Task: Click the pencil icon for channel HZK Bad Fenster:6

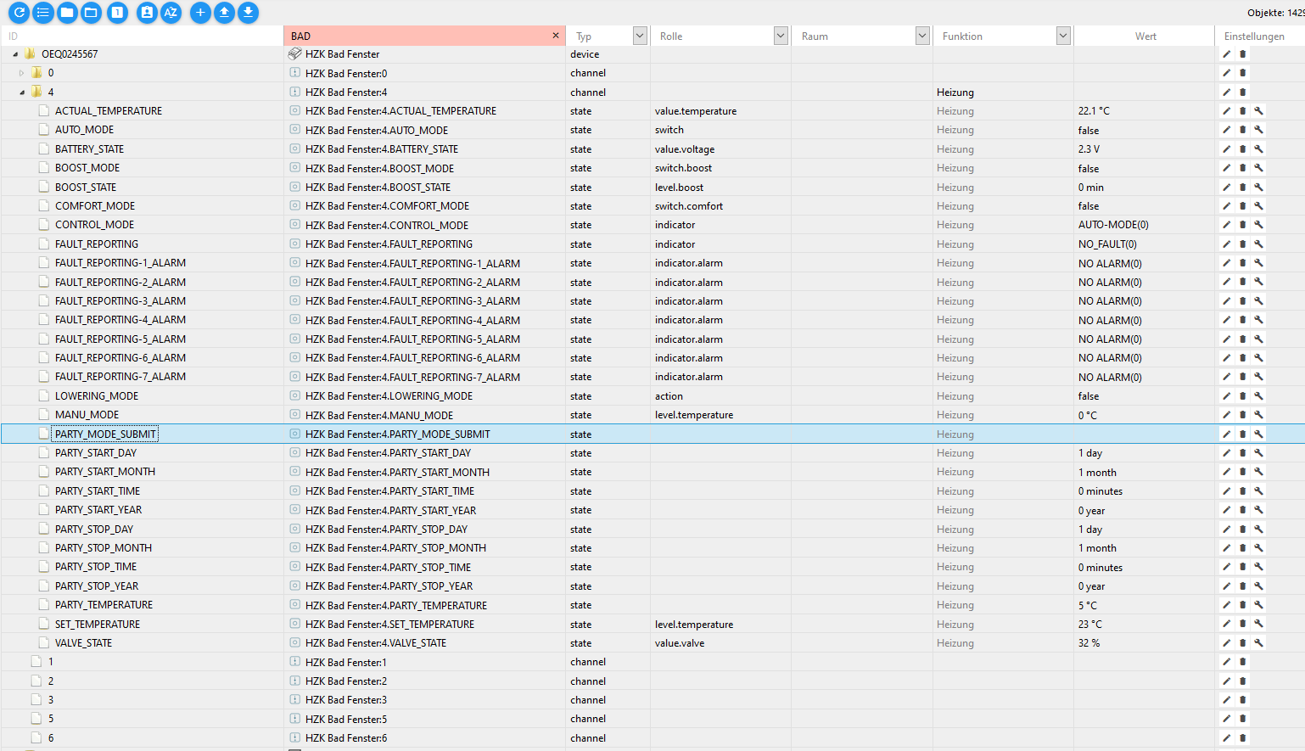Action: click(1226, 738)
